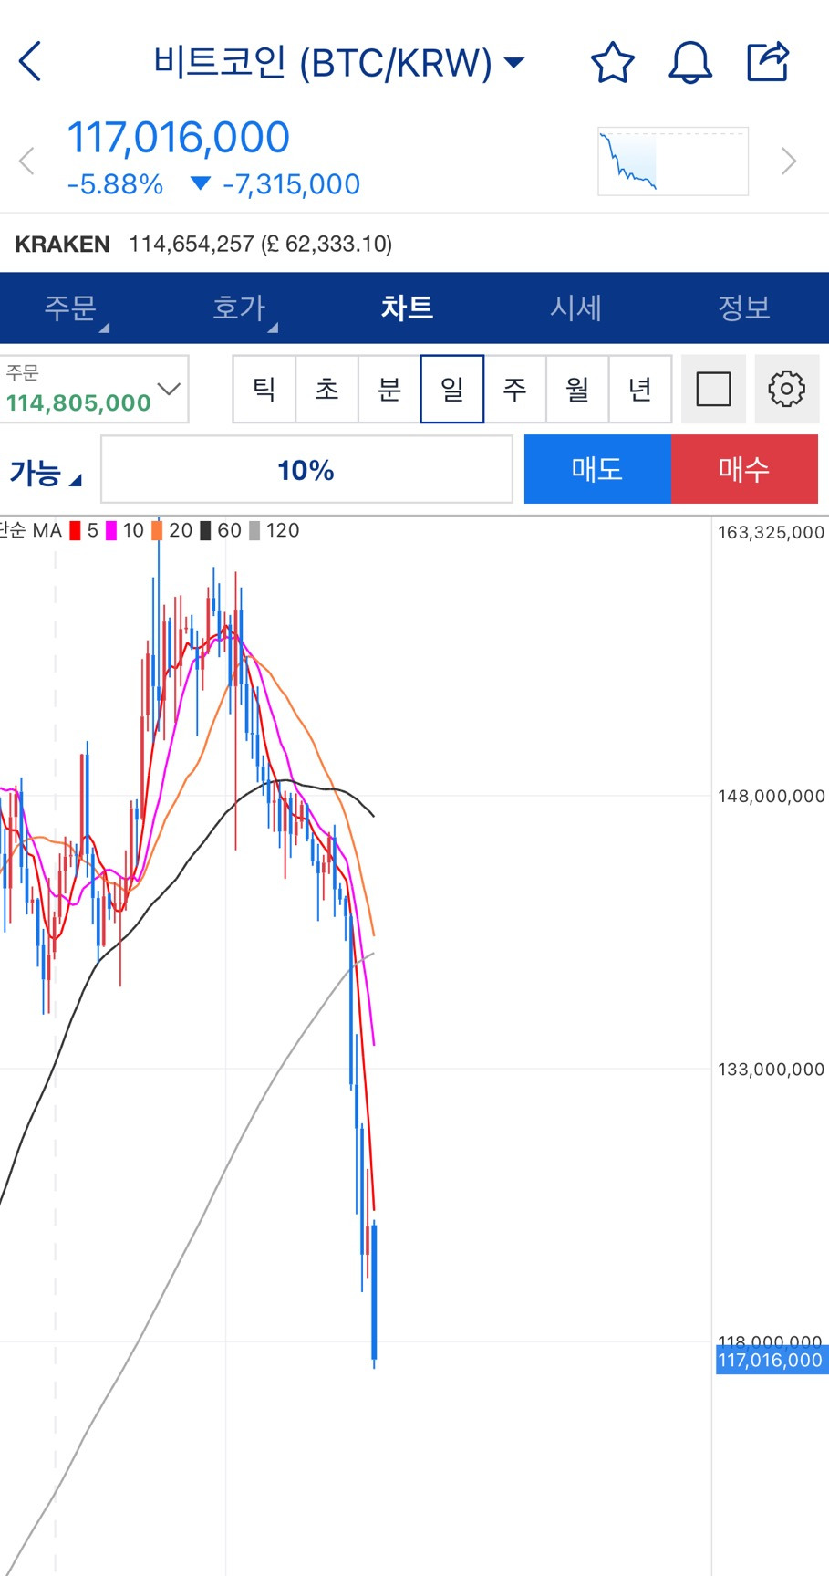The image size is (829, 1576).
Task: Select the 일 (day) chart interval
Action: coord(452,390)
